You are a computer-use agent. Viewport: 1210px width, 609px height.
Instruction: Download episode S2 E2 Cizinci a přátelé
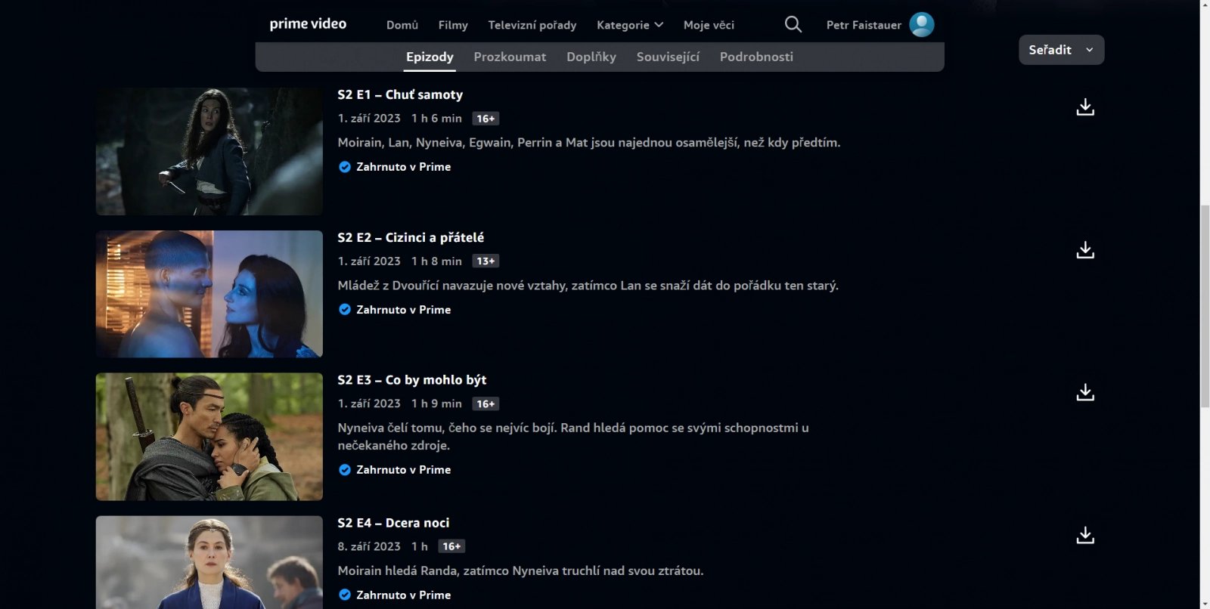coord(1085,250)
